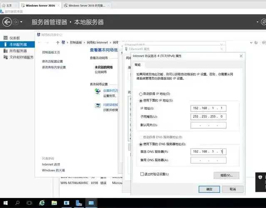
Task: Click the WIN-M7FK6JKIHNC 8198 event row
Action: [91, 183]
